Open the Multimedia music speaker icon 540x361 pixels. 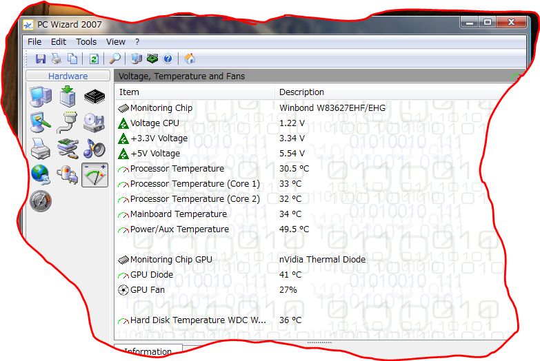tap(94, 149)
